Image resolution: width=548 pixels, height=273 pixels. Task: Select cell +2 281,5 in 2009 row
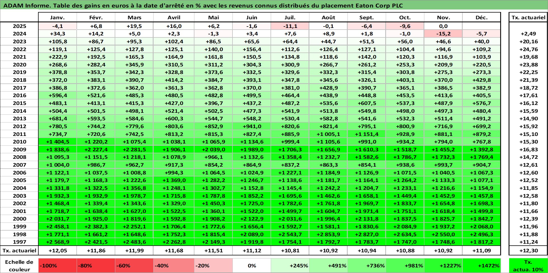(134, 150)
